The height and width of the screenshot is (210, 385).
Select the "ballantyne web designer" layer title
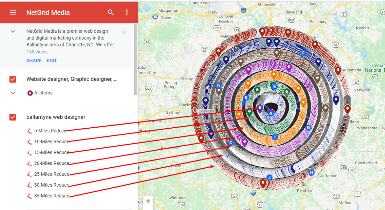point(56,117)
